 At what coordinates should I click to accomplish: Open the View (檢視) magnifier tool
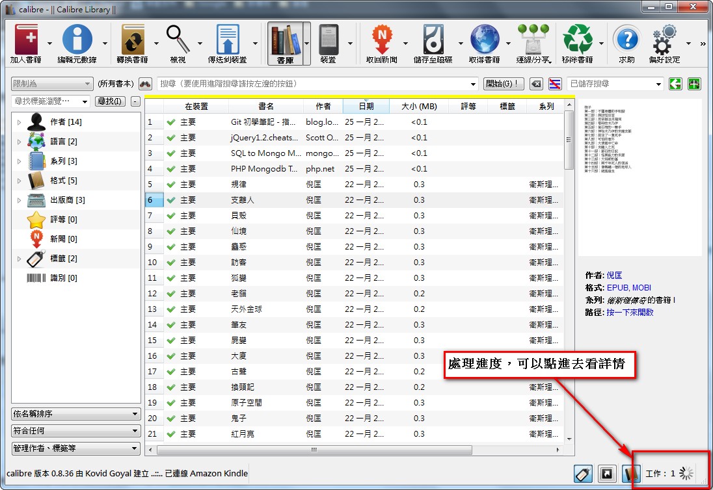pyautogui.click(x=178, y=44)
